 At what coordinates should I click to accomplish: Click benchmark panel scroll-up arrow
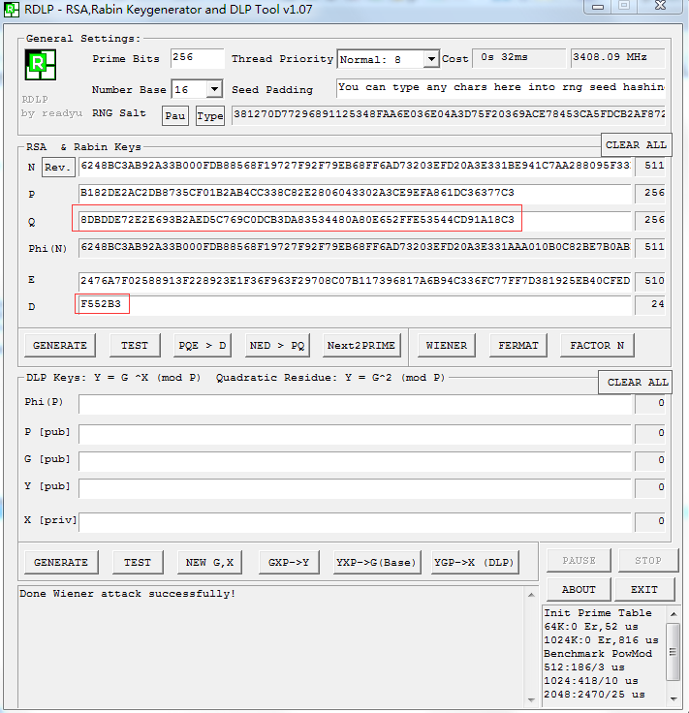(x=674, y=614)
